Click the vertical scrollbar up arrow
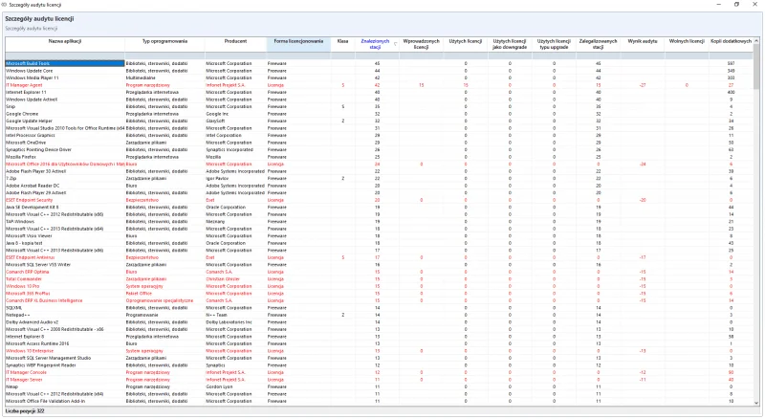The height and width of the screenshot is (419, 765). tap(756, 40)
